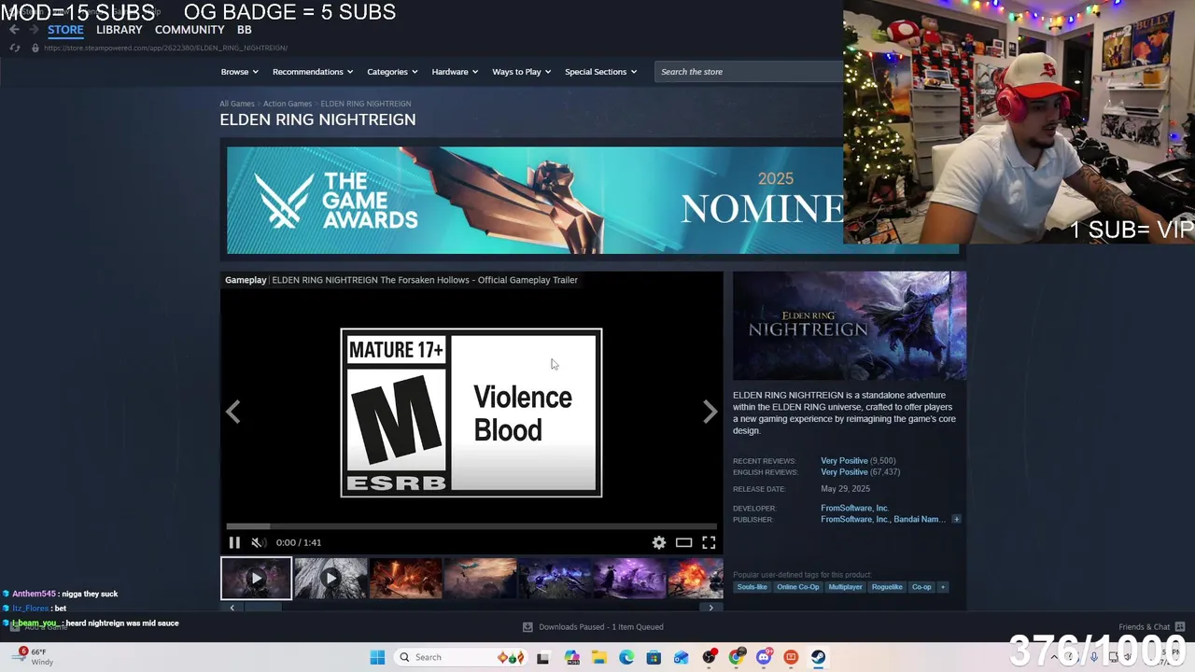Unmute the trailer audio speaker icon

(x=258, y=542)
